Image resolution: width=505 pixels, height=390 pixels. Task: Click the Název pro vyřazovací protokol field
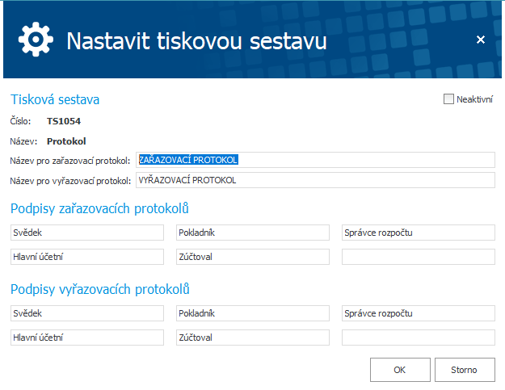coord(315,180)
